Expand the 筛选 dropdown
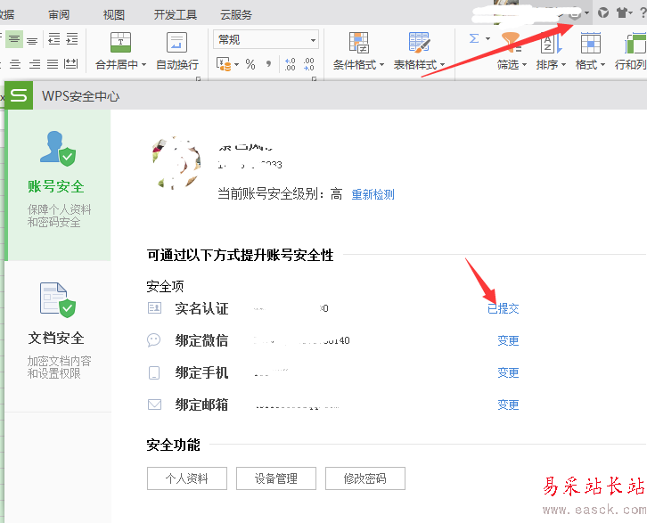647x523 pixels. point(524,65)
